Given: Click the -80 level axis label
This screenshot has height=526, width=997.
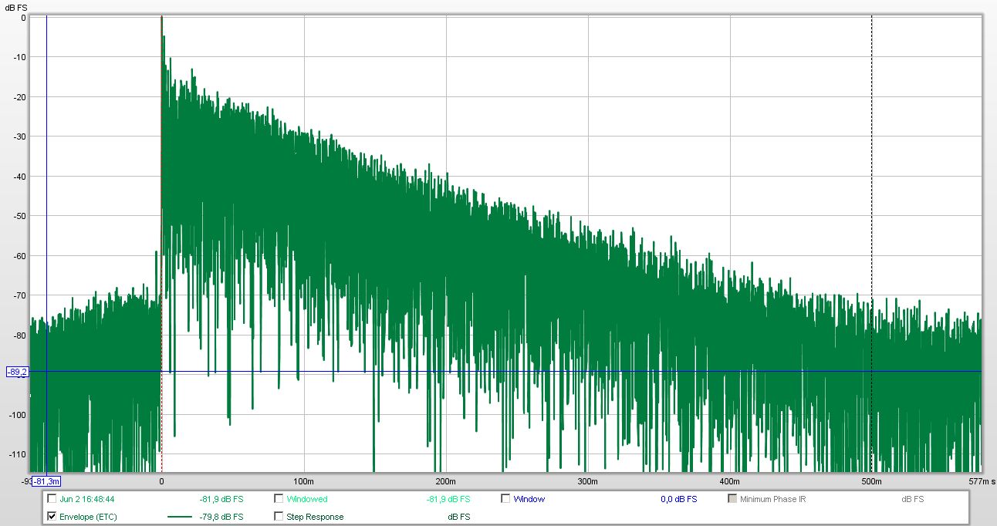Looking at the screenshot, I should coord(21,335).
